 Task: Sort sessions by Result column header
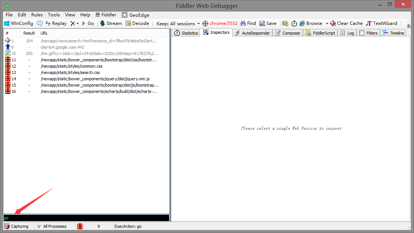pos(29,33)
